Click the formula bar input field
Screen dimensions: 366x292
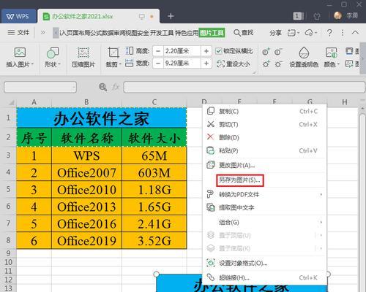(x=244, y=87)
